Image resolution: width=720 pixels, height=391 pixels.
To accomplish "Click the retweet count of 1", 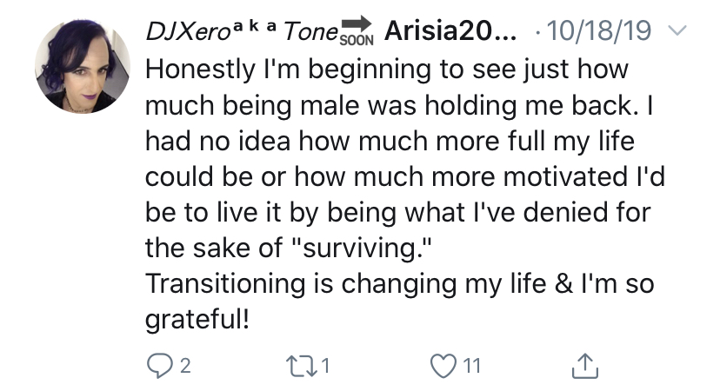I will click(x=325, y=366).
